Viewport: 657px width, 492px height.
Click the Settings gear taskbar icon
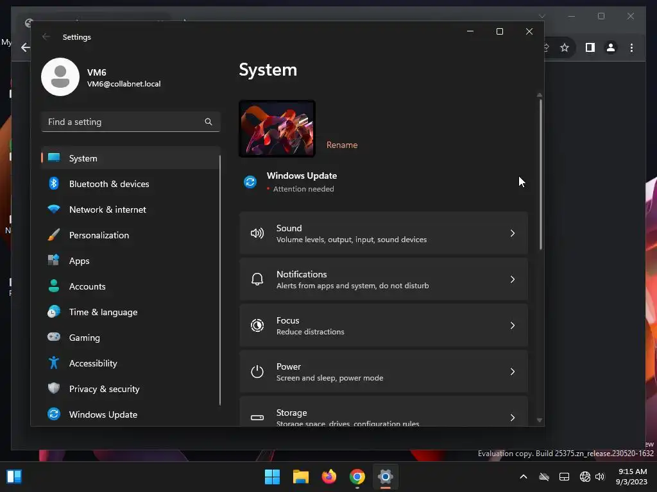[x=386, y=477]
